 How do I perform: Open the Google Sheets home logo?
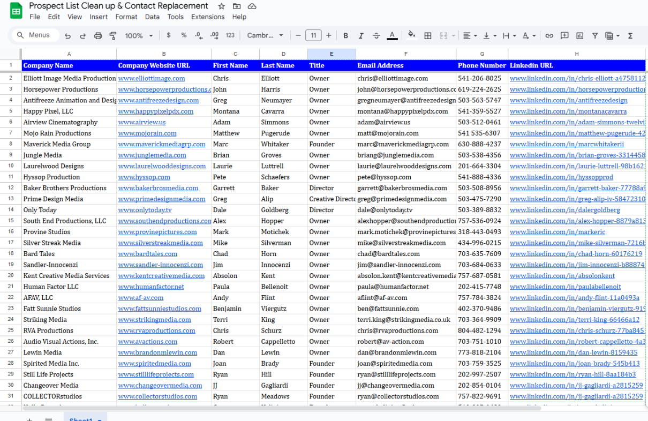(x=16, y=11)
